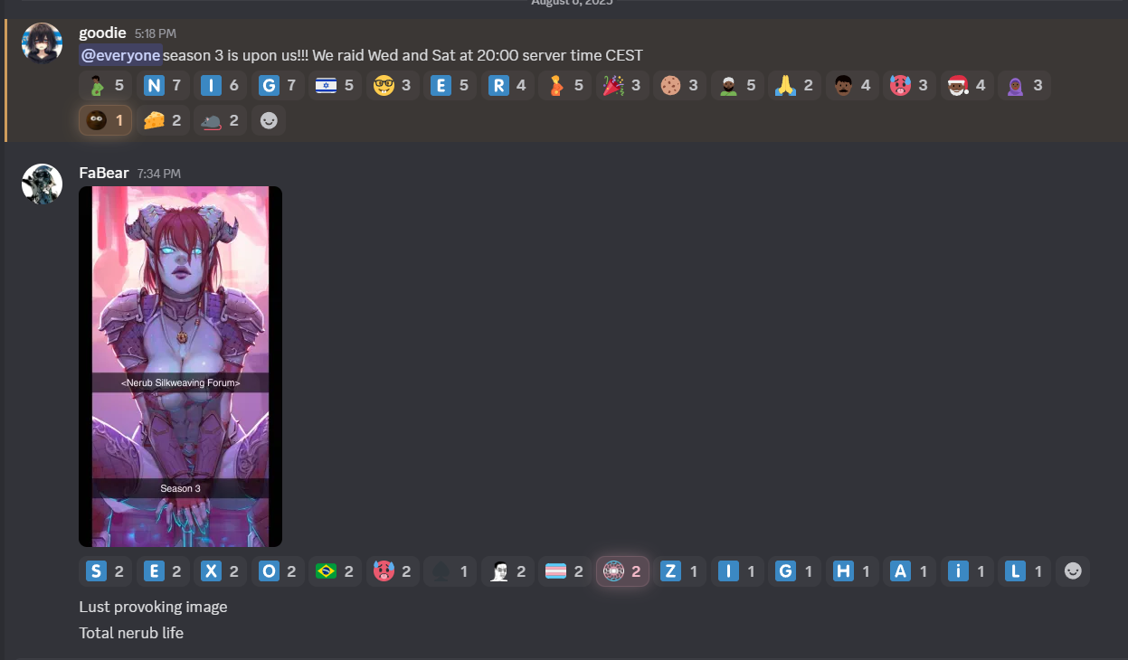Click the grey rat emoji reaction
Screen dimensions: 1128x660
tap(221, 120)
